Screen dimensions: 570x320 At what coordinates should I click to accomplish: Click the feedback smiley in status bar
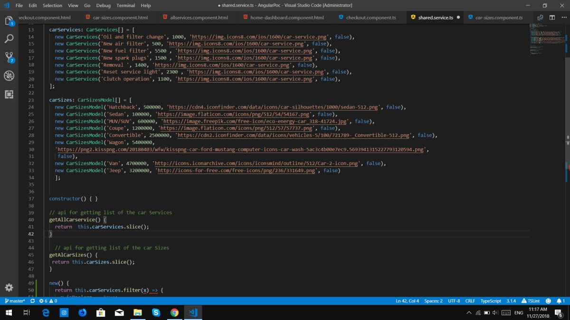tap(548, 301)
